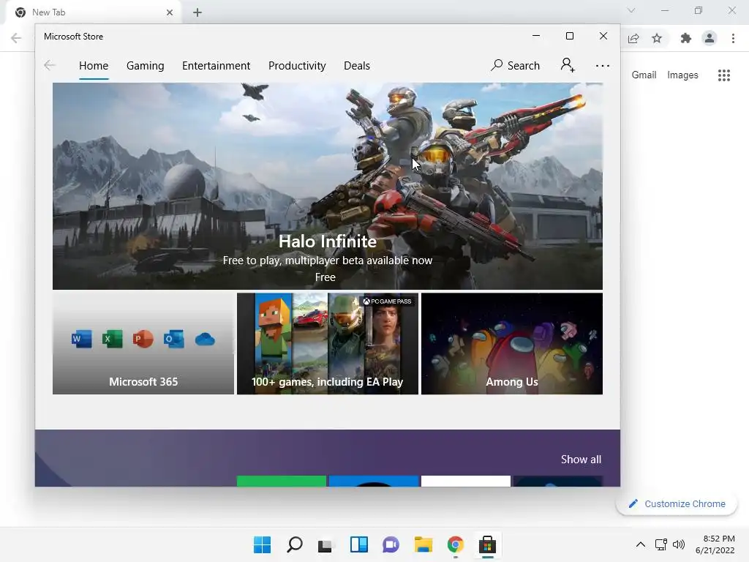Open the Gaming tab in Microsoft Store
This screenshot has height=562, width=749.
click(x=146, y=65)
